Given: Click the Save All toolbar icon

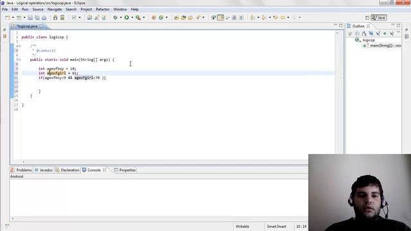Looking at the screenshot, I should 37,17.
